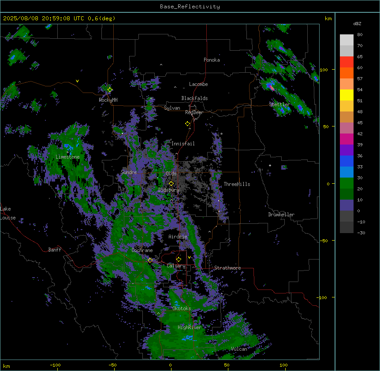Pick the royal blue 33-36 dBZ swatch
Screen dimensions: 380x371
346,161
